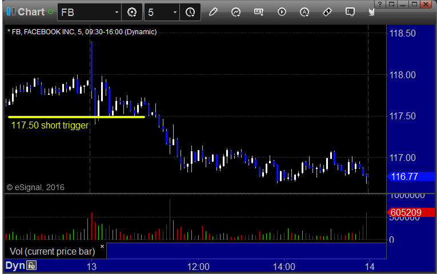
Task: Click the Dyn label at bottom left
Action: point(15,265)
